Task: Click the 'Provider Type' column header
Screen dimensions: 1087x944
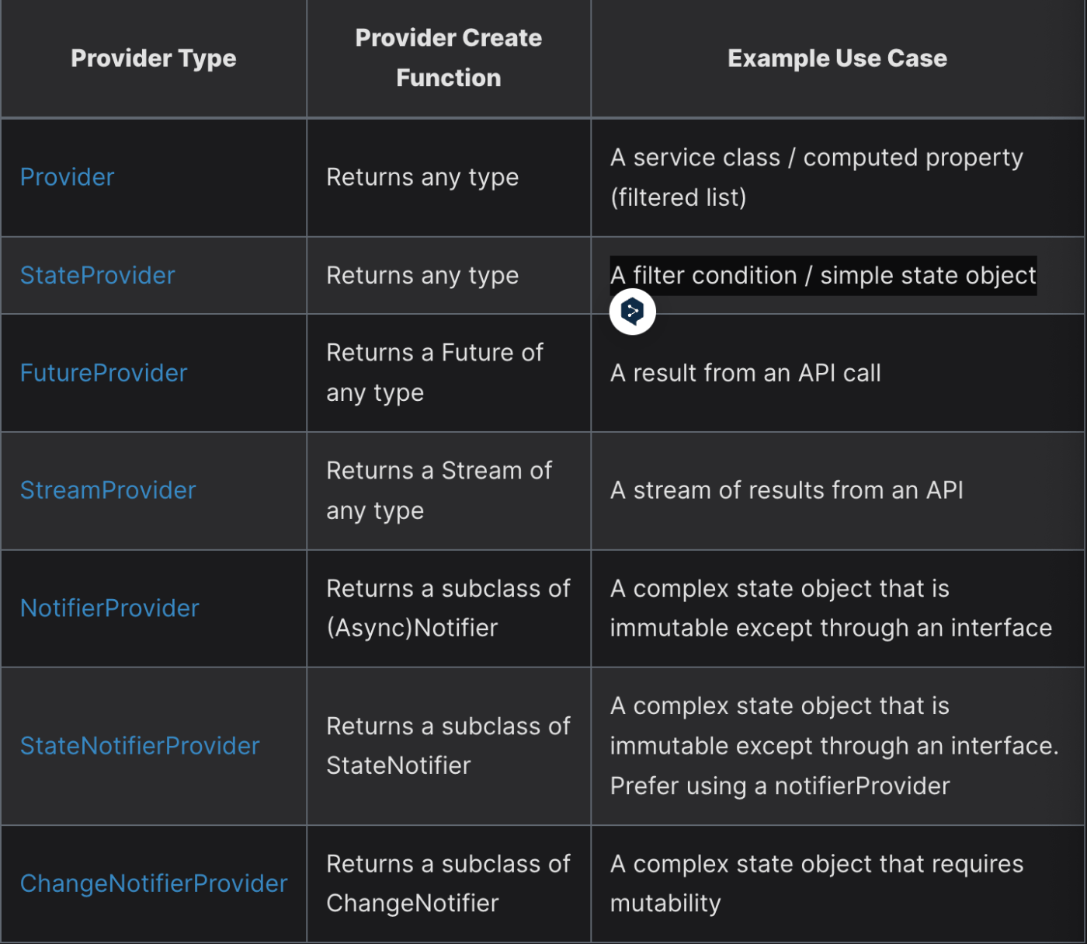Action: [x=154, y=58]
